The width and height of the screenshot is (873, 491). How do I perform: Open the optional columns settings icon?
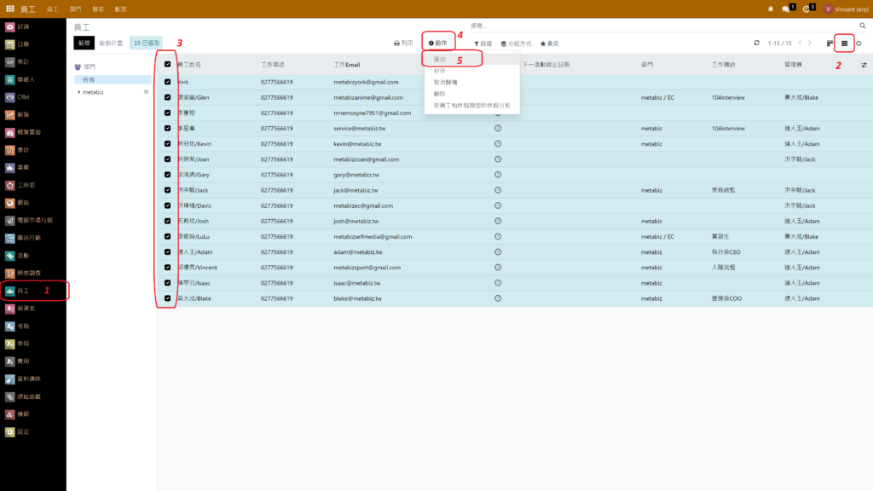click(x=863, y=65)
